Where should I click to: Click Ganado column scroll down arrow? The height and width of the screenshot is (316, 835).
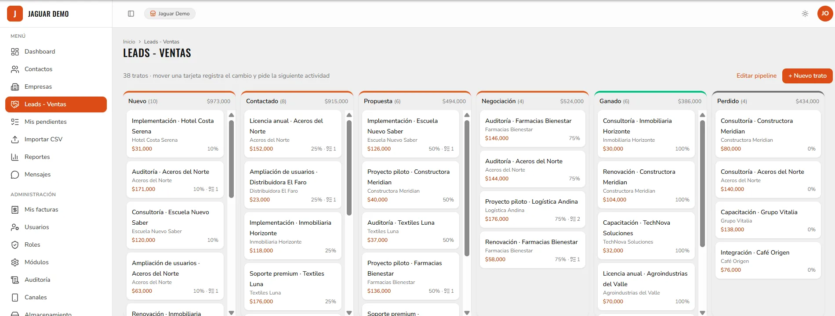point(703,312)
